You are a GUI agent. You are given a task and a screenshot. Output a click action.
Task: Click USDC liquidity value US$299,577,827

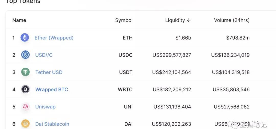172,55
